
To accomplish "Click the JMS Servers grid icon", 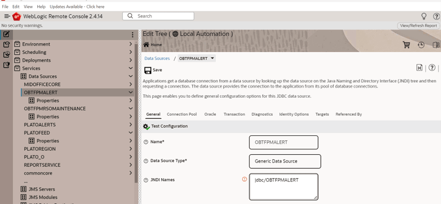I will click(x=24, y=189).
